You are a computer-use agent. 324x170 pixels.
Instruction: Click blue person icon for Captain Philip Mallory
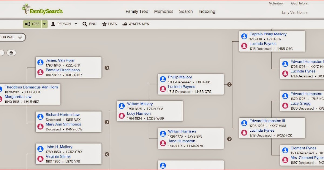[x=244, y=36]
